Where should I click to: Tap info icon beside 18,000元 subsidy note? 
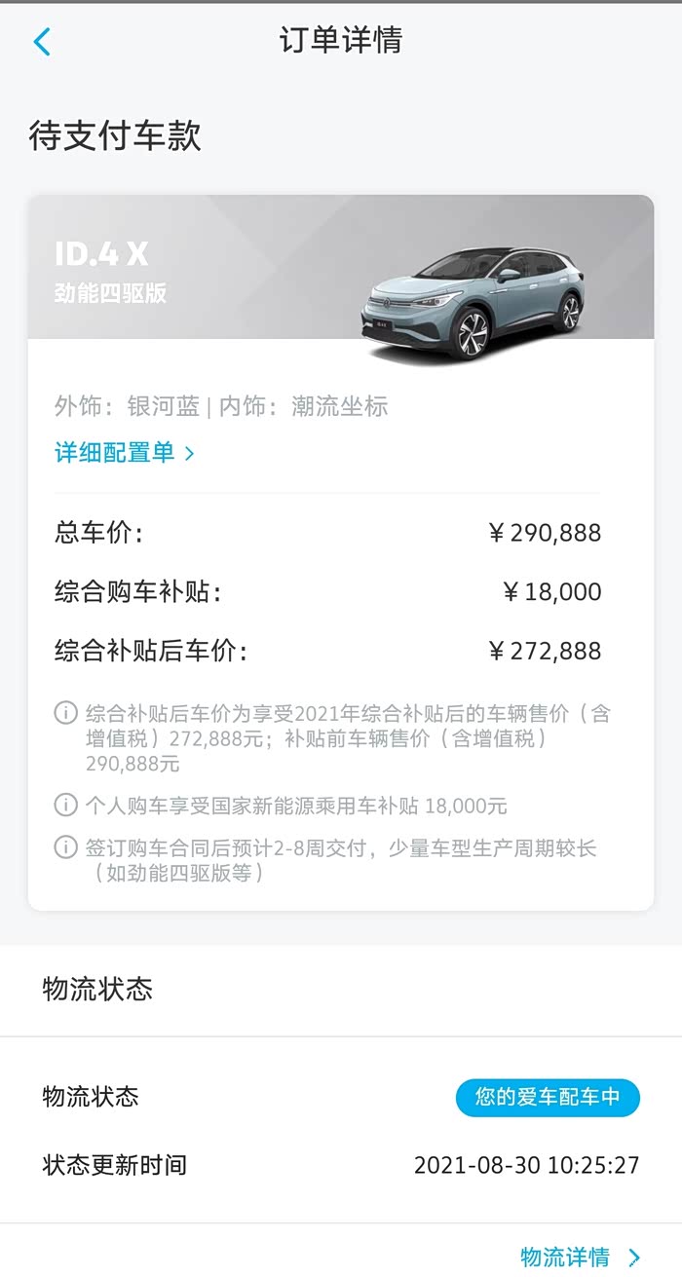(65, 806)
